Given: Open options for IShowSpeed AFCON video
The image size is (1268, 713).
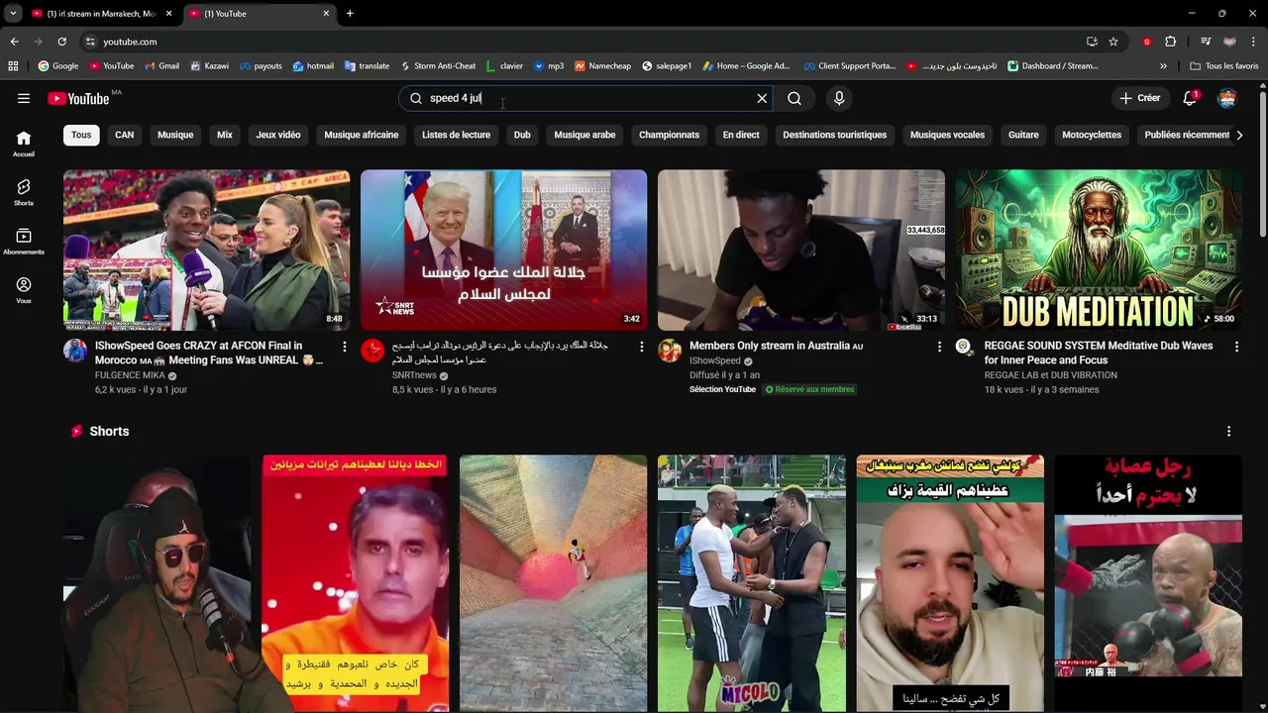Looking at the screenshot, I should click(345, 347).
